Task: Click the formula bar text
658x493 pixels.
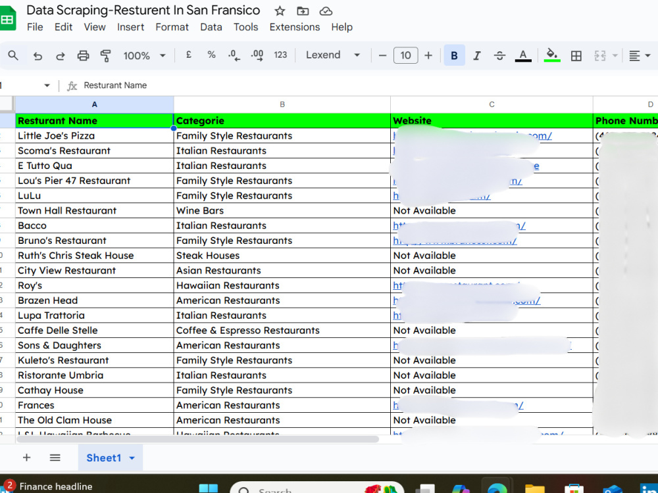Action: pos(115,85)
